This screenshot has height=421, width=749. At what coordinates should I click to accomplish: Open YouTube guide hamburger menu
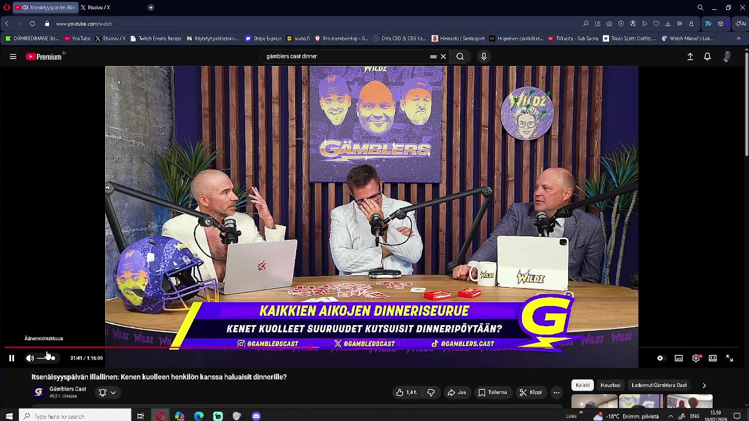[x=13, y=57]
